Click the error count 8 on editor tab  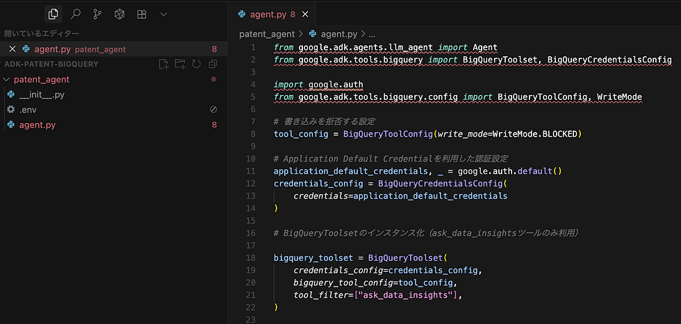coord(293,15)
